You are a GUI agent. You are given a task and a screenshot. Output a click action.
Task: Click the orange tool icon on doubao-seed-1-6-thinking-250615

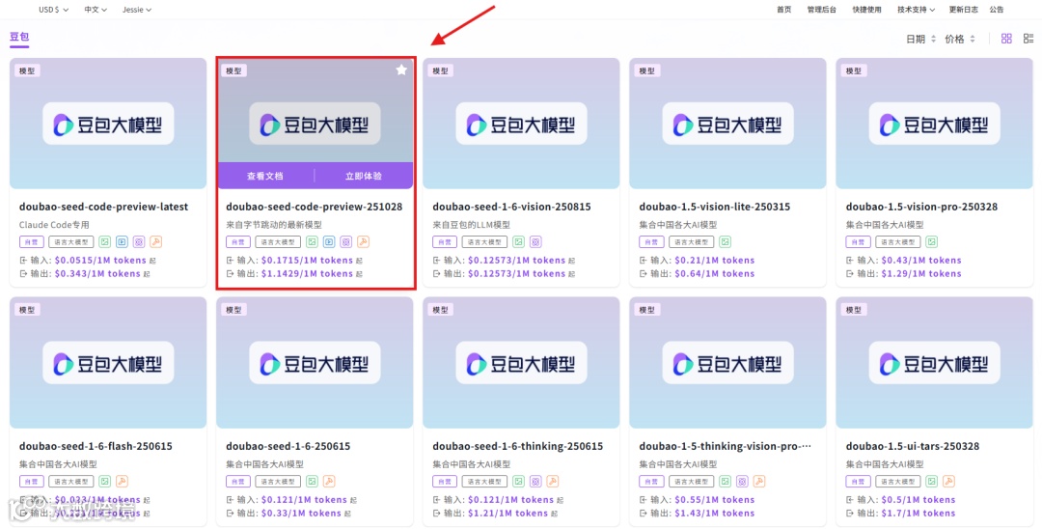[x=552, y=481]
